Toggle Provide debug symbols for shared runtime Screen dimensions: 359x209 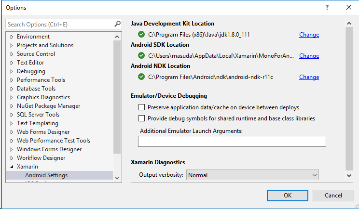click(x=142, y=118)
